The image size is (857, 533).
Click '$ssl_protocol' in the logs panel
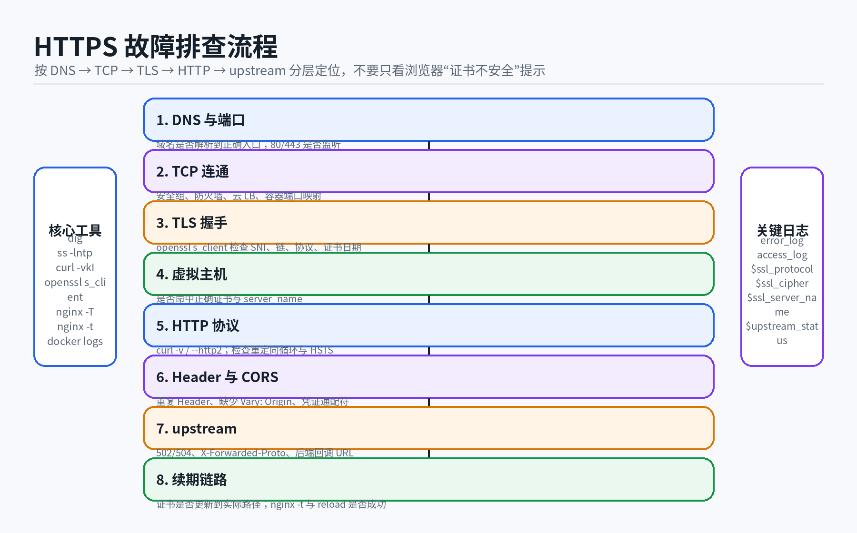[x=782, y=269]
